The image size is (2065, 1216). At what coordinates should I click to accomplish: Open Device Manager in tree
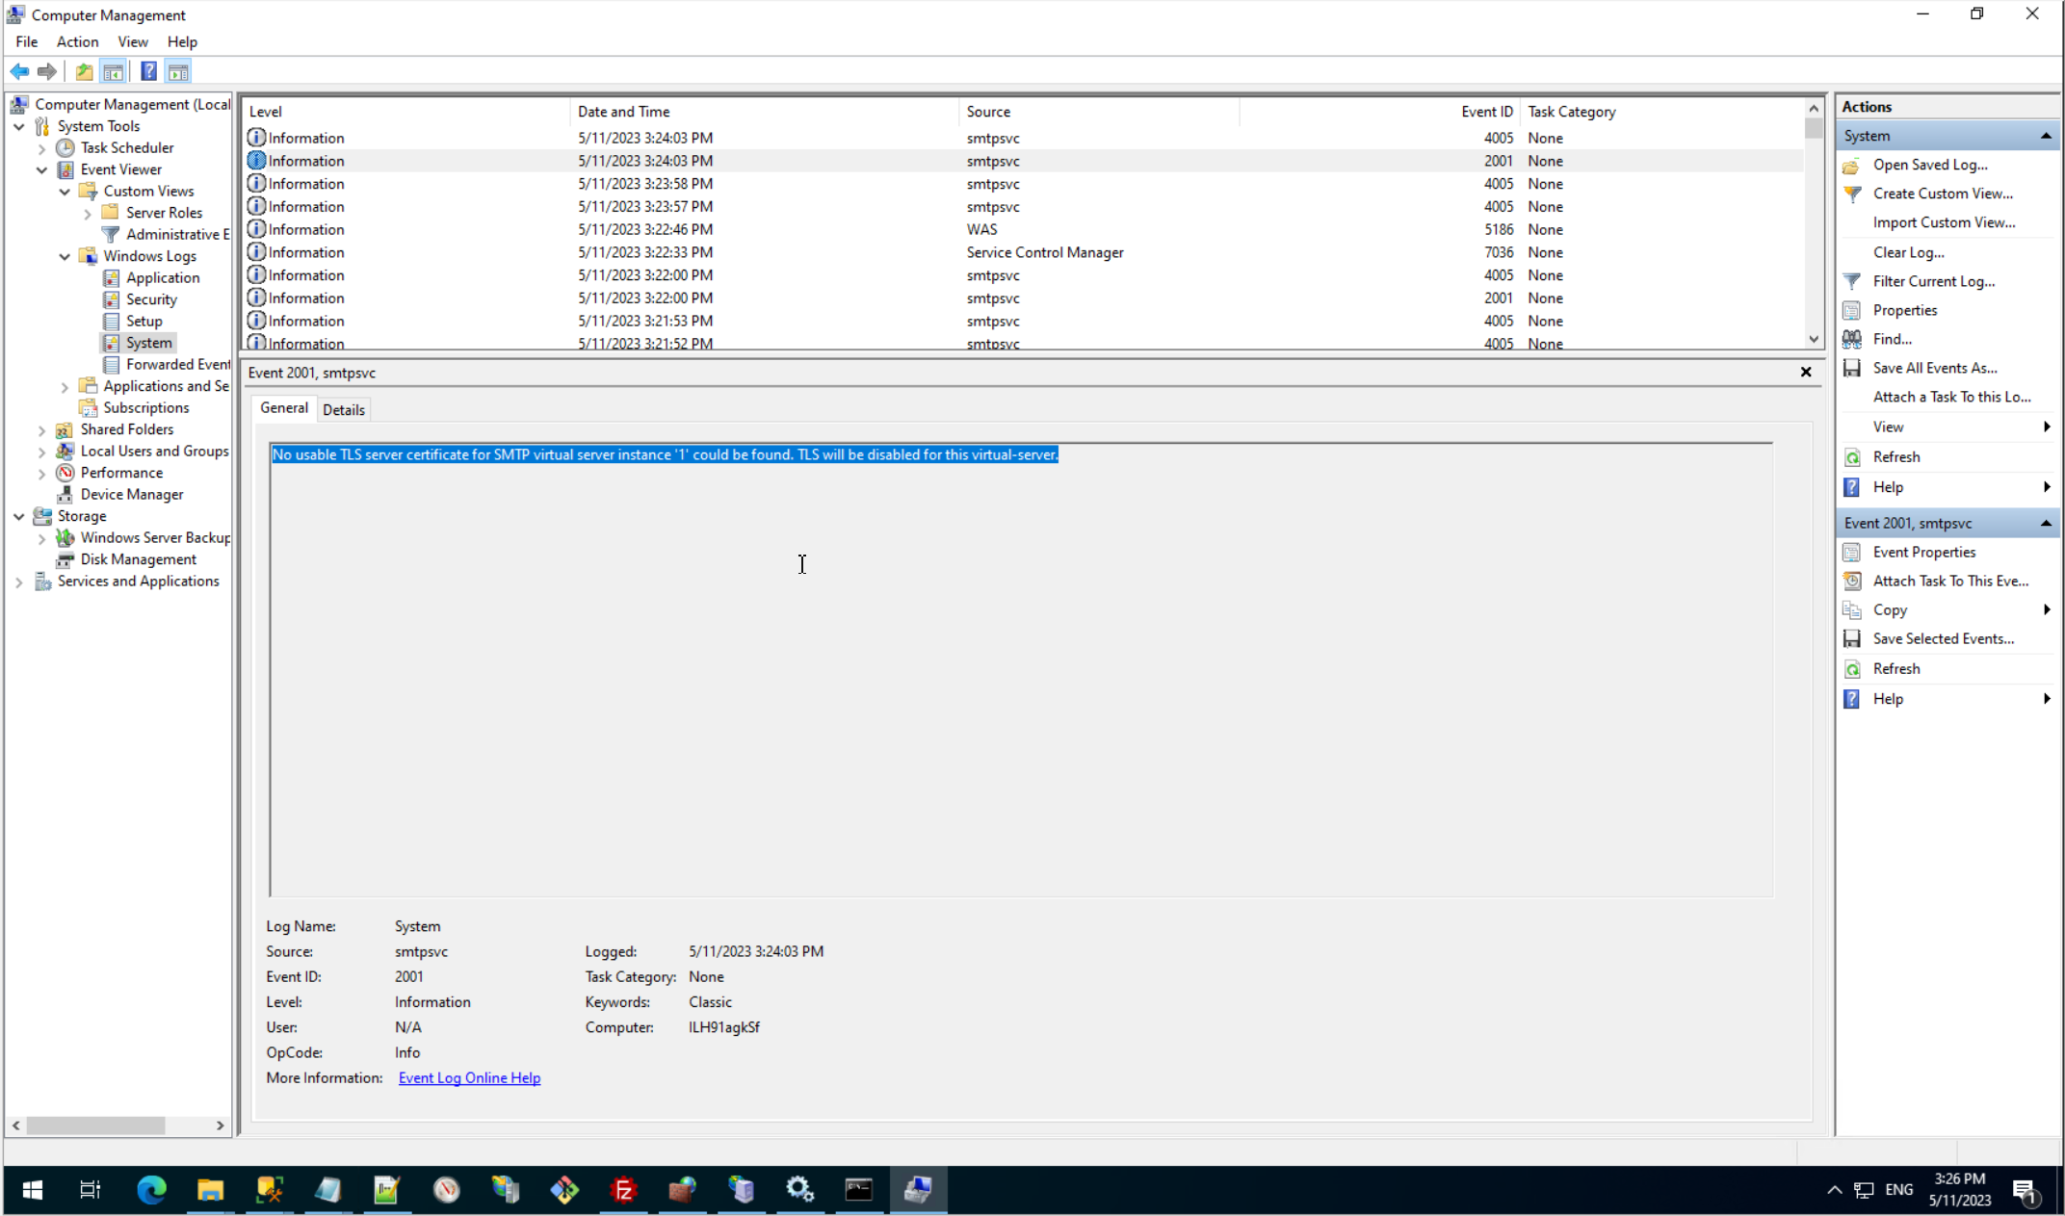click(132, 494)
